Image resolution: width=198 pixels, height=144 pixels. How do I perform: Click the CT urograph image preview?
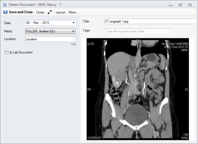(x=138, y=89)
